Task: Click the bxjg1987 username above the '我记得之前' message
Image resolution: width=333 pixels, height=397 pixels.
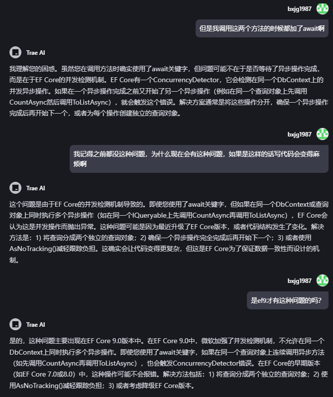Action: click(300, 134)
